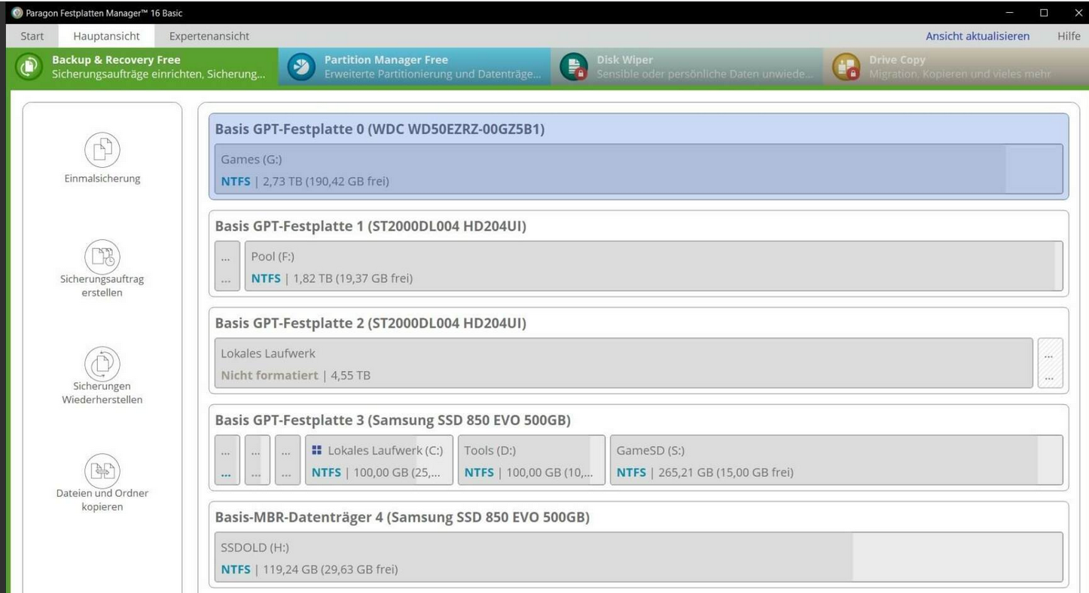Image resolution: width=1089 pixels, height=593 pixels.
Task: Open Sicherungsauftrag erstellen icon
Action: pyautogui.click(x=102, y=257)
